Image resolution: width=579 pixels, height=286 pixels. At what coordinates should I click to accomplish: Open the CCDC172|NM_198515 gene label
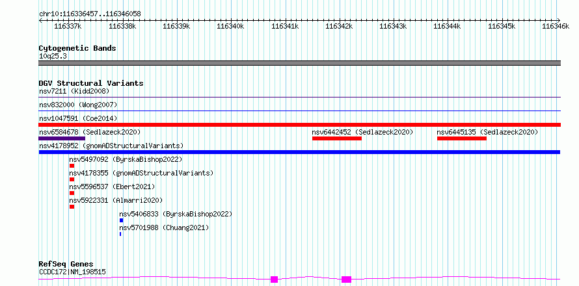pyautogui.click(x=72, y=272)
